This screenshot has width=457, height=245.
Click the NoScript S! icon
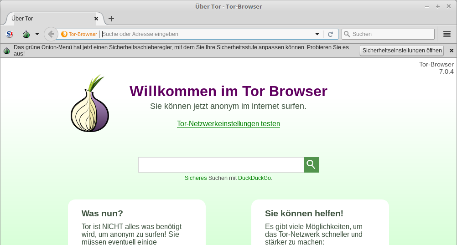tap(10, 34)
